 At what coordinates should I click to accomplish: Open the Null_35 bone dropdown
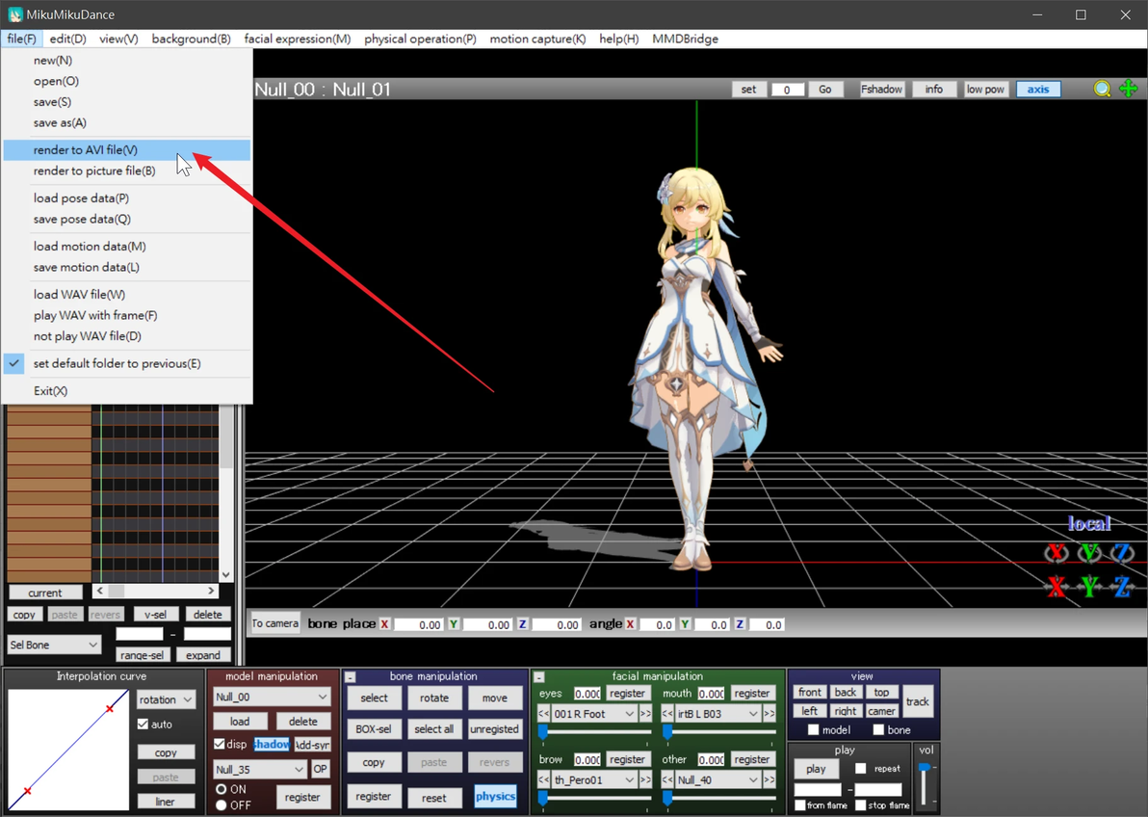260,770
